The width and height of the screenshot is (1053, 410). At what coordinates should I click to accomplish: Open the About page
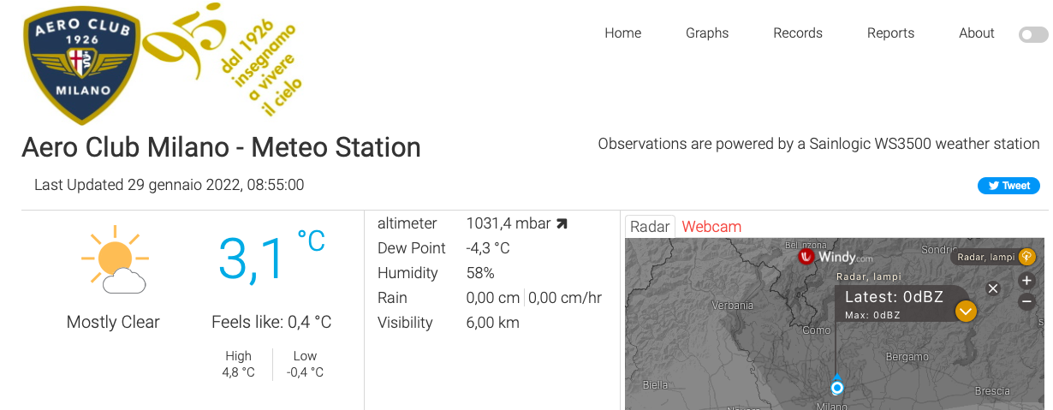977,33
